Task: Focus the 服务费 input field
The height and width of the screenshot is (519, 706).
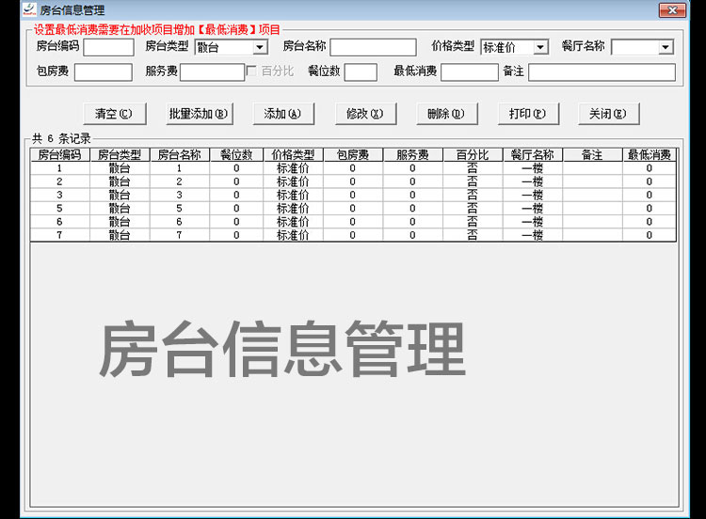Action: (212, 72)
